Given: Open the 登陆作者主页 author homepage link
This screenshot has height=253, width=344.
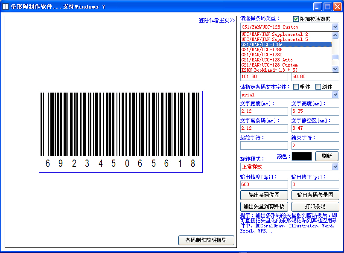Looking at the screenshot, I should pyautogui.click(x=216, y=20).
